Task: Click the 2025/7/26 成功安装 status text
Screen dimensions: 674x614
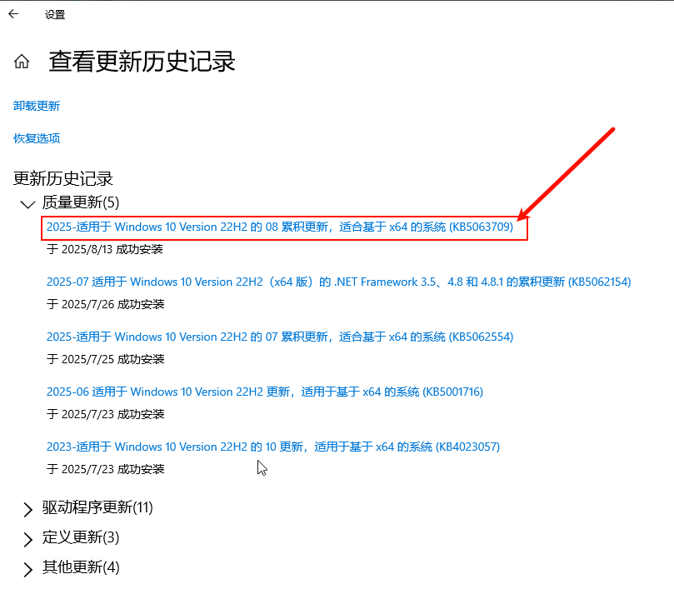Action: pyautogui.click(x=105, y=304)
